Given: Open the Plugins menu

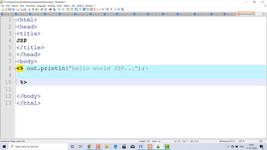Looking at the screenshot, I should pyautogui.click(x=80, y=6).
